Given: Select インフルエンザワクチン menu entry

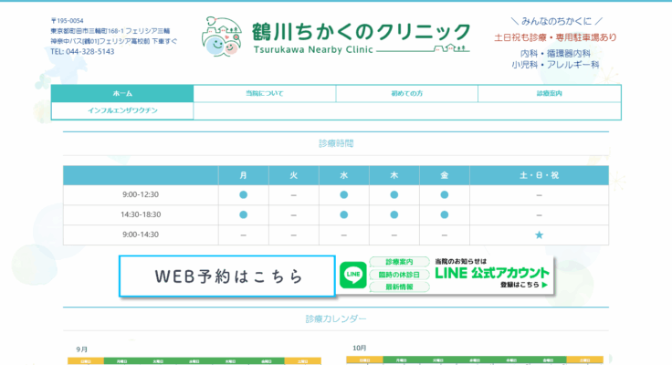Looking at the screenshot, I should click(122, 110).
